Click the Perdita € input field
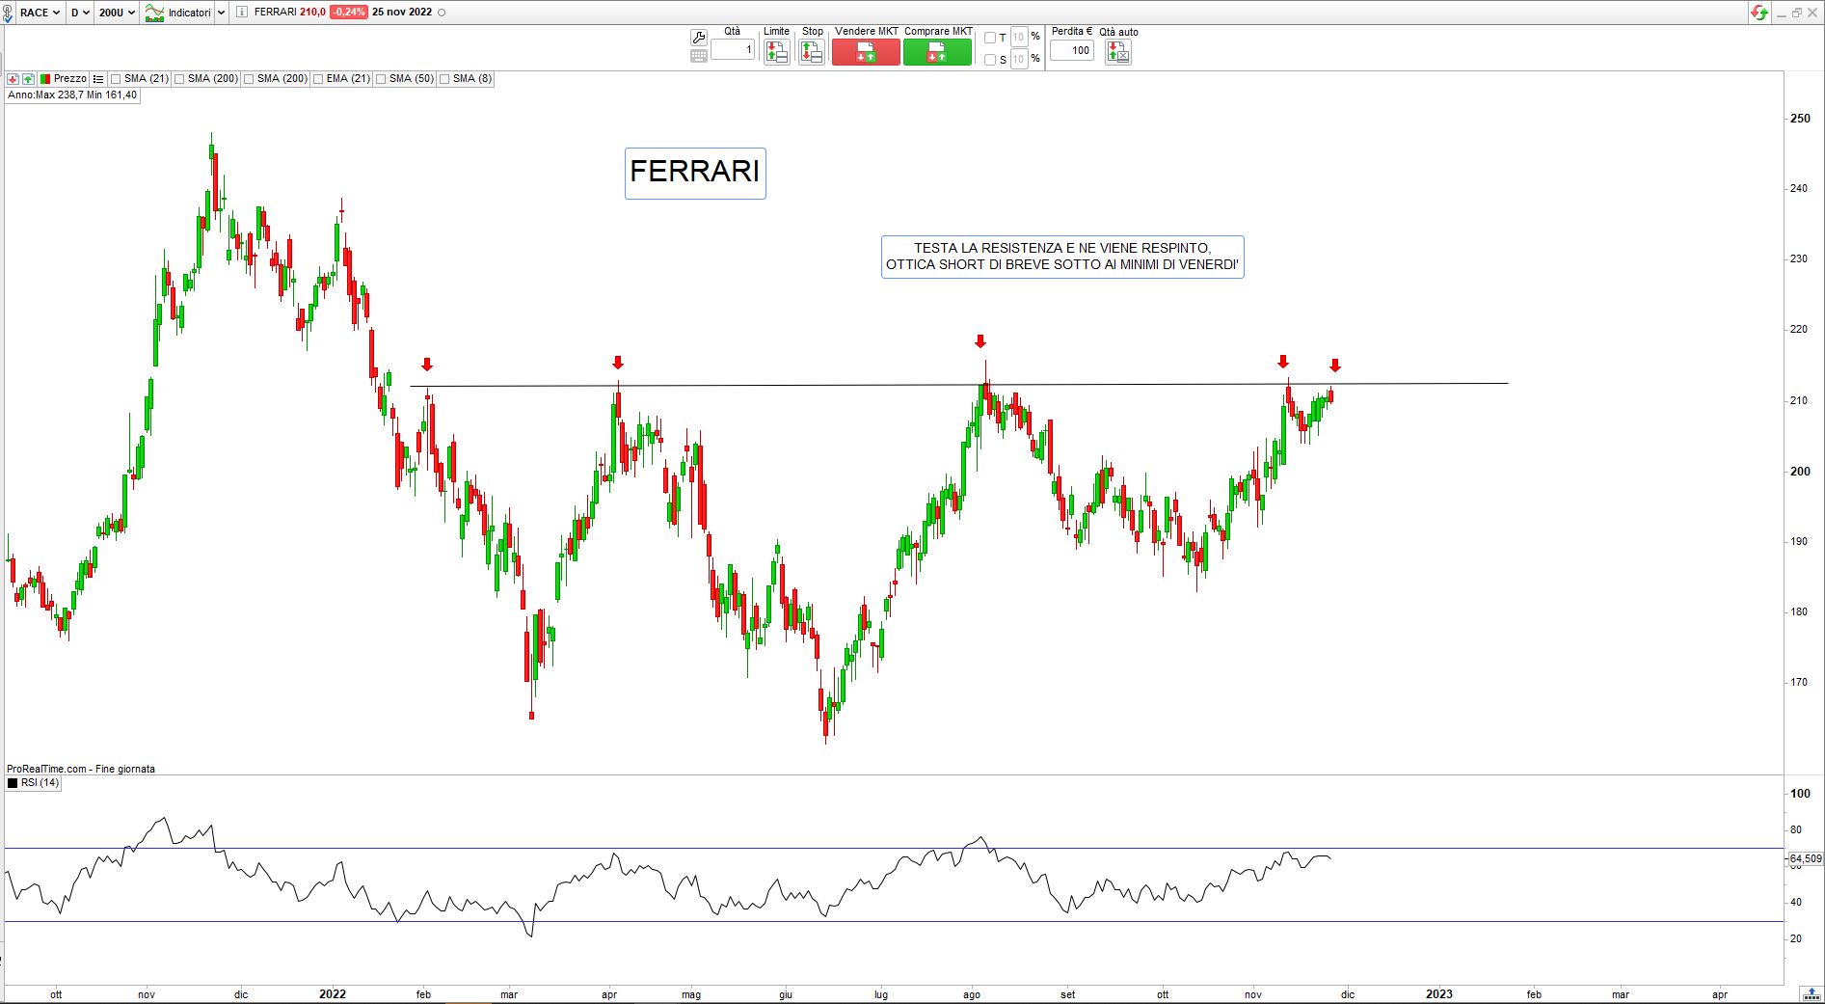The image size is (1825, 1004). pyautogui.click(x=1071, y=51)
